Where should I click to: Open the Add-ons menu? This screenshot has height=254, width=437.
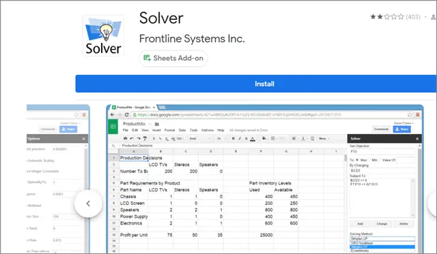(207, 130)
